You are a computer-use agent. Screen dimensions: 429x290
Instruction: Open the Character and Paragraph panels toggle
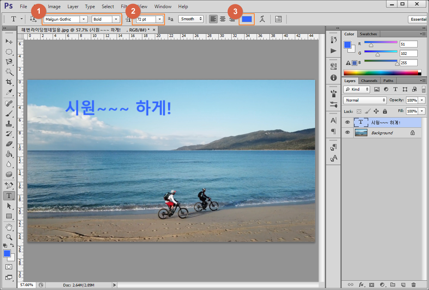[x=278, y=19]
